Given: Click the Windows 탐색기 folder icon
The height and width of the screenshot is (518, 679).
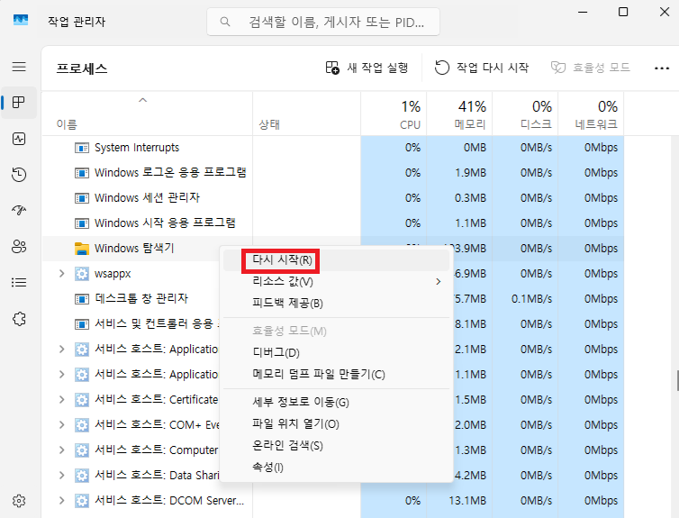Looking at the screenshot, I should pos(82,248).
